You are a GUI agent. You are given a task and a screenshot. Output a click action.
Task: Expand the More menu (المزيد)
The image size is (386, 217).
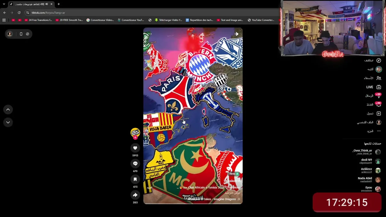pyautogui.click(x=374, y=131)
